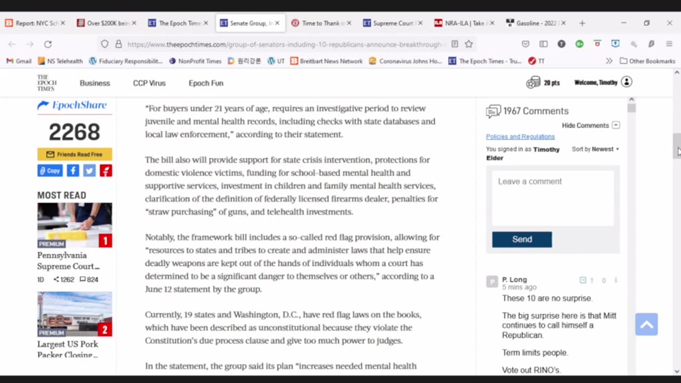Click the 1262 shares count
This screenshot has width=681, height=383.
[x=64, y=279]
